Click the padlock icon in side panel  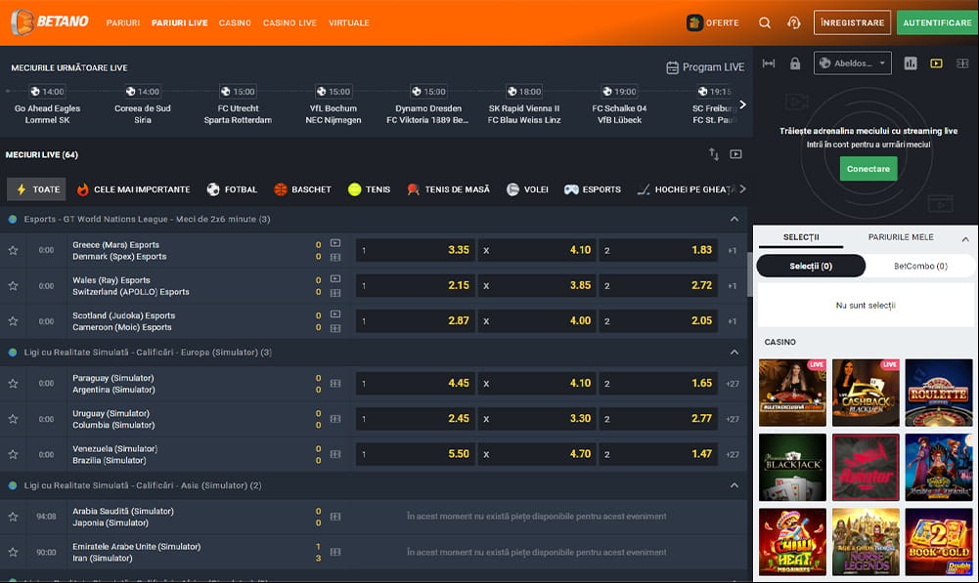click(x=795, y=62)
